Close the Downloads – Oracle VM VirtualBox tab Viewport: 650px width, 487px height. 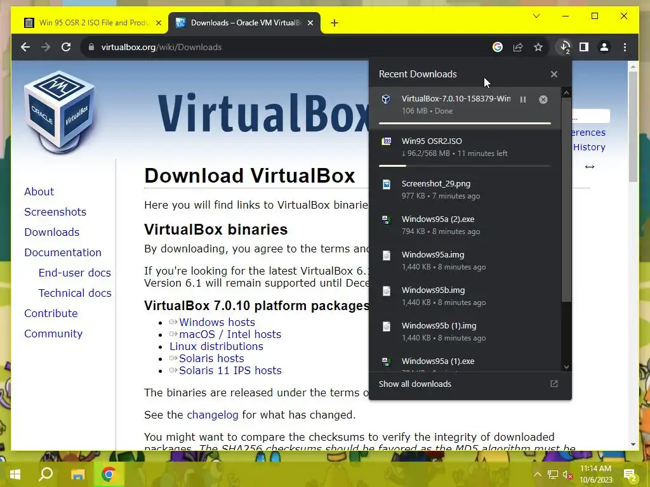click(x=310, y=23)
